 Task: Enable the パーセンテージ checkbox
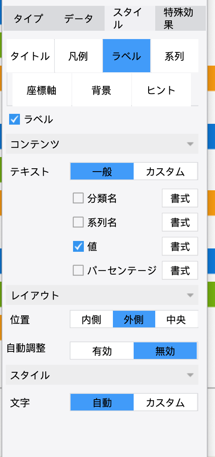(x=78, y=270)
